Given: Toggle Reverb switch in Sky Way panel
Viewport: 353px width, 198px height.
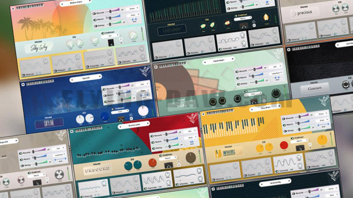Looking at the screenshot, I should 94,14.
